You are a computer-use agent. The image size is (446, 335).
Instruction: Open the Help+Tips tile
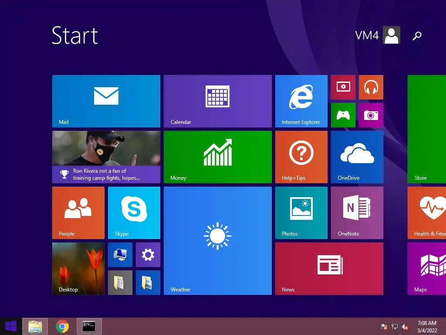pos(301,157)
